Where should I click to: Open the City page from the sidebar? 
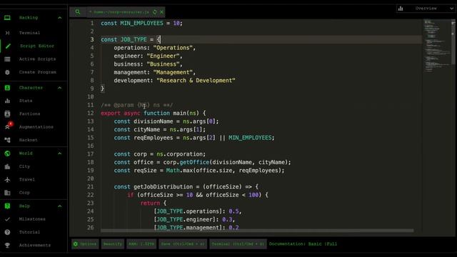(x=24, y=166)
